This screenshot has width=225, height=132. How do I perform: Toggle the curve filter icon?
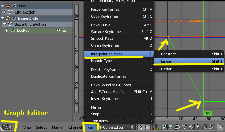pyautogui.click(x=211, y=127)
